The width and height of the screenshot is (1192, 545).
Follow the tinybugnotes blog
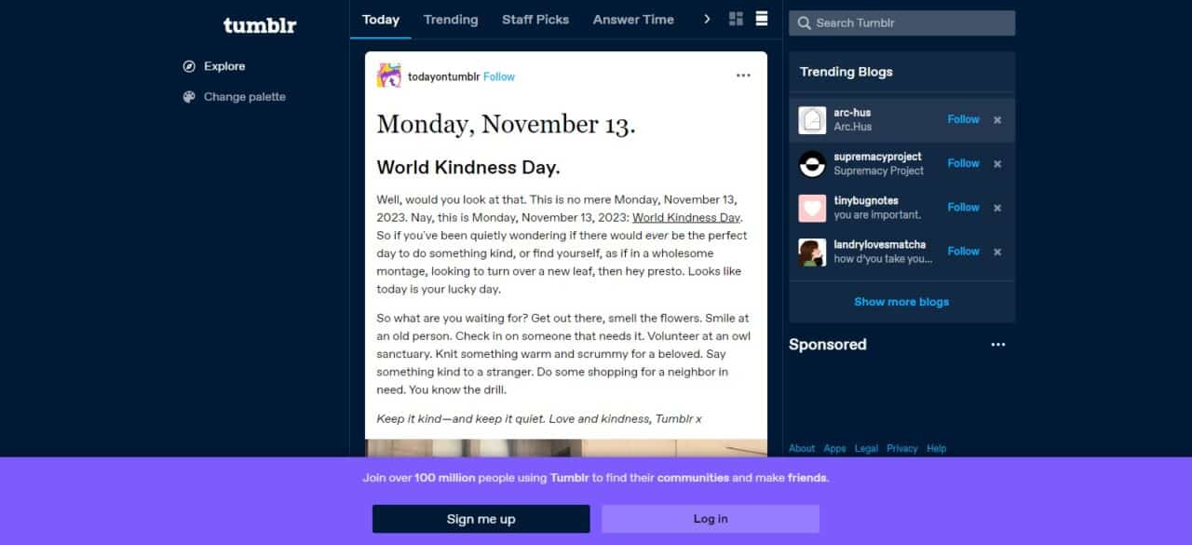click(x=963, y=207)
